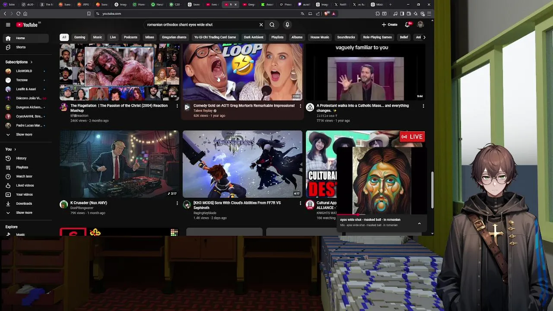Expand the Subscriptions section header

pos(19,62)
